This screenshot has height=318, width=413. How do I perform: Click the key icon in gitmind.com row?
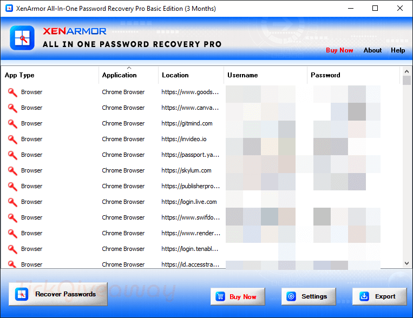tap(12, 124)
